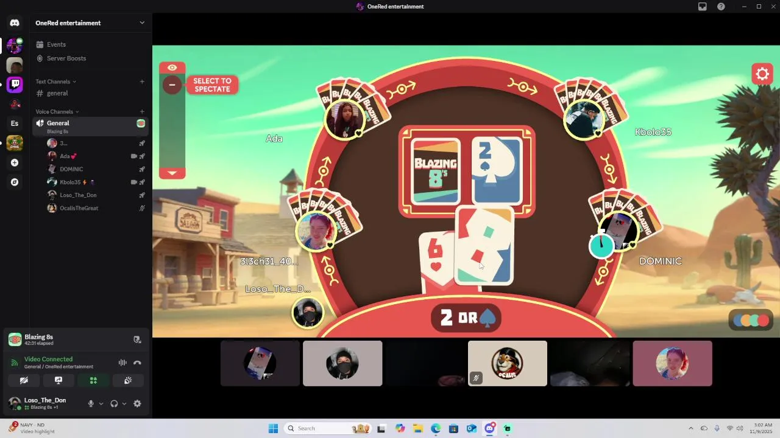This screenshot has width=780, height=438.
Task: Click DOMINIC's player avatar in game
Action: click(x=619, y=231)
